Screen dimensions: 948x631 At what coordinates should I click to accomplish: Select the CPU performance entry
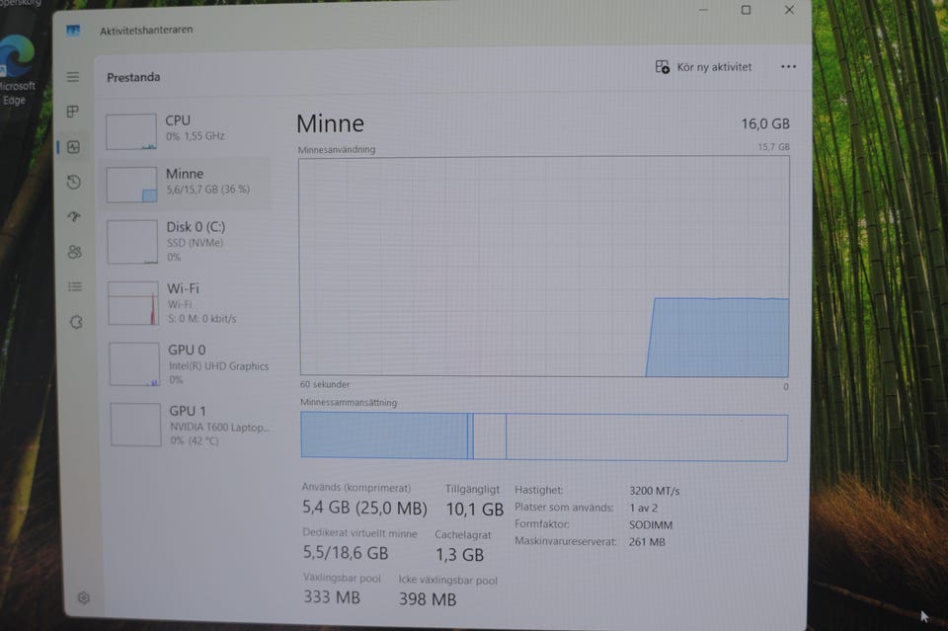187,130
